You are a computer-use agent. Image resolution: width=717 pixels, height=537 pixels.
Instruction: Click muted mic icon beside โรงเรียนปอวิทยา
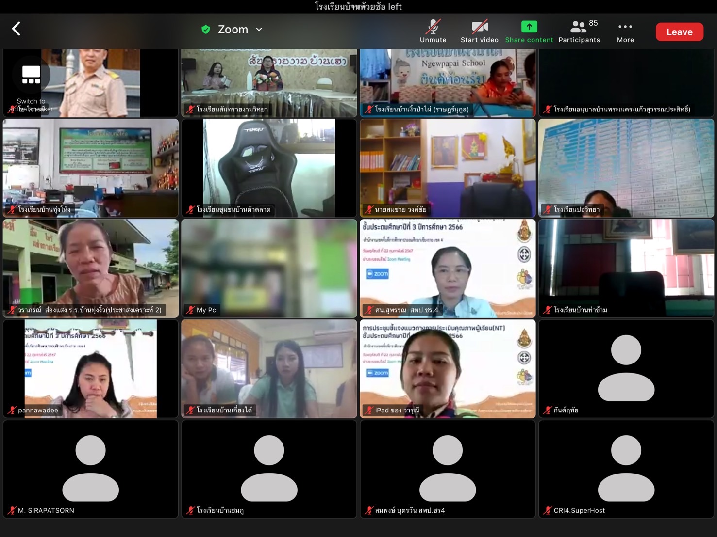tap(548, 209)
